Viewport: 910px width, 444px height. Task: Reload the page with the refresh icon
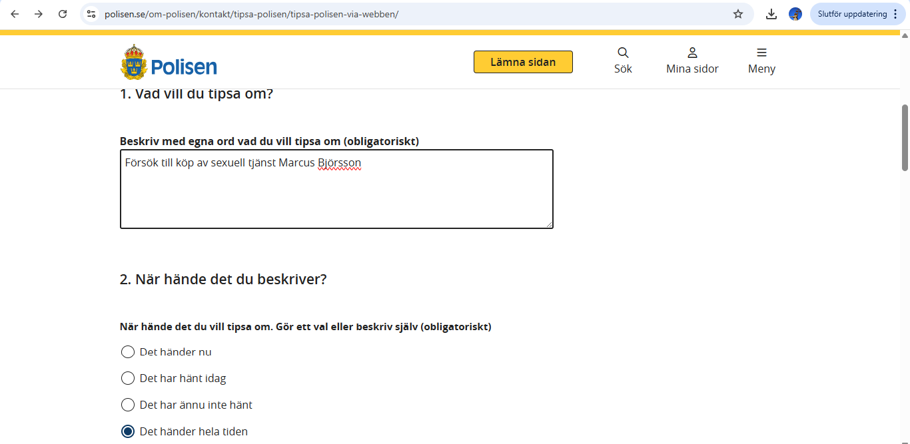63,14
